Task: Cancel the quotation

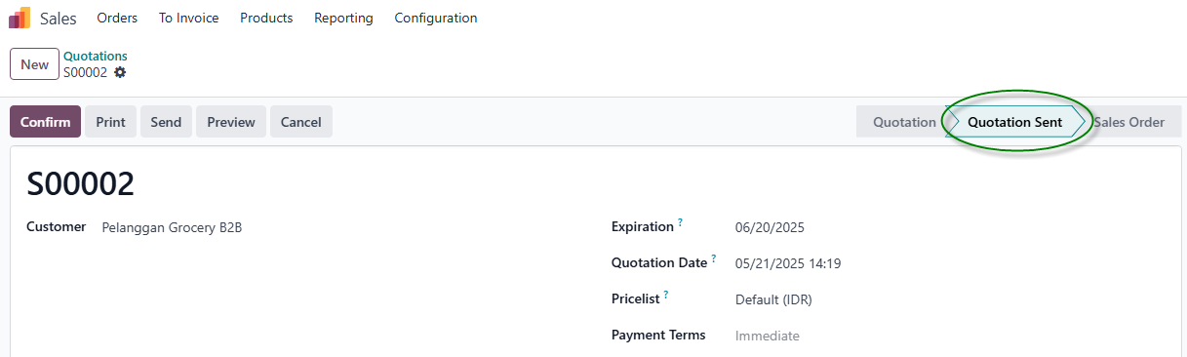Action: (301, 122)
